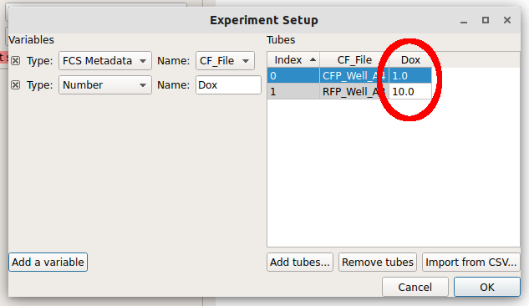Image resolution: width=529 pixels, height=306 pixels.
Task: Open the Number type dropdown
Action: click(105, 85)
